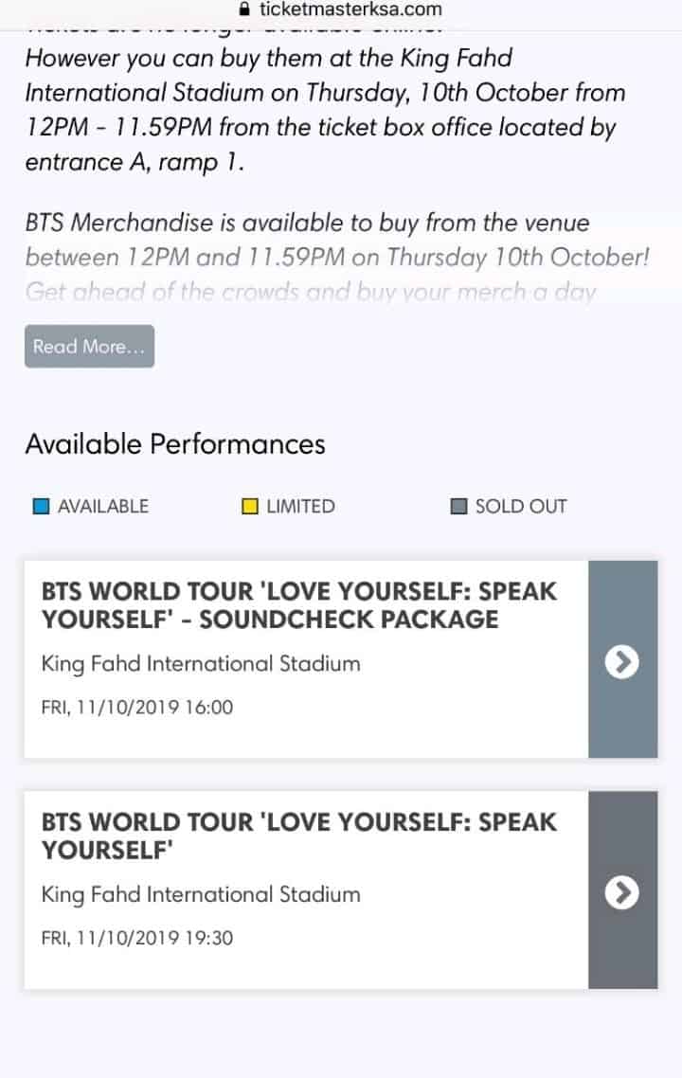
Task: Click the FRI, 11/10/2019 19:30 date
Action: 137,939
